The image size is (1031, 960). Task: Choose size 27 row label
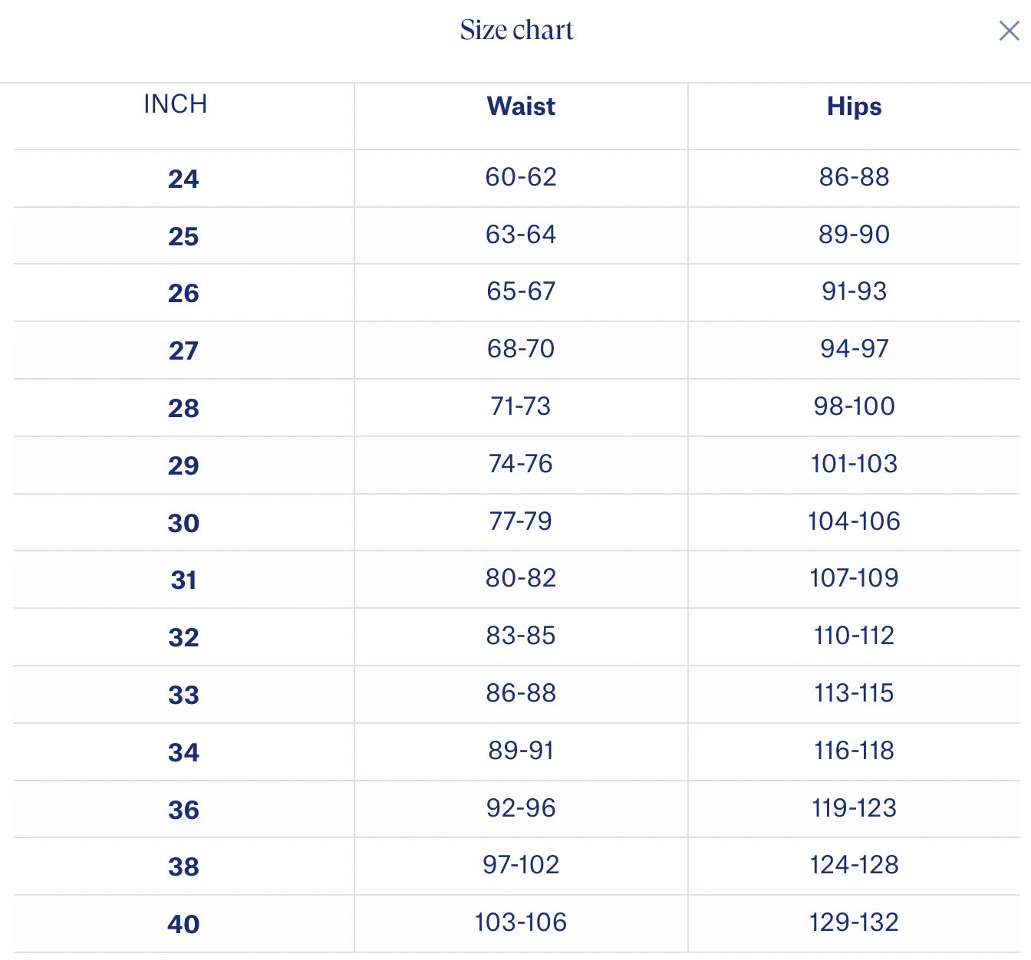[x=183, y=350]
